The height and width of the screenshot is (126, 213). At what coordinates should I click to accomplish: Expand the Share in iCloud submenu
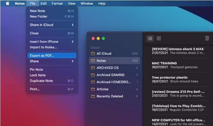click(52, 25)
